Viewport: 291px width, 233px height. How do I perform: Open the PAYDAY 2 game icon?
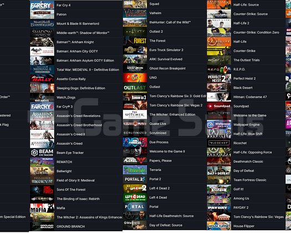219,207
